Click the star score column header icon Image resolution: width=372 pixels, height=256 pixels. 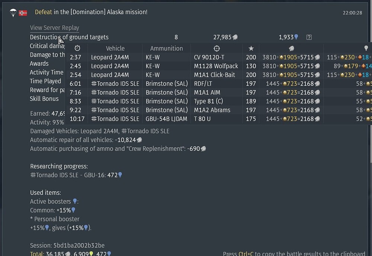click(251, 48)
